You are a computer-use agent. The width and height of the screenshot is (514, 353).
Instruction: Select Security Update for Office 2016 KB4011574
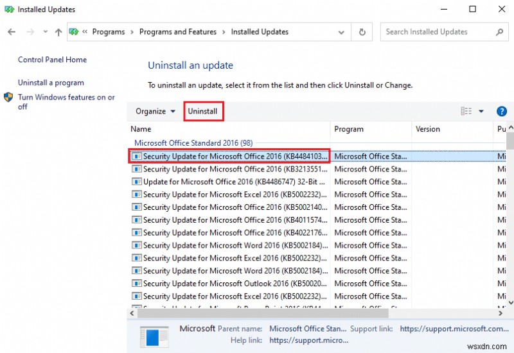click(235, 220)
